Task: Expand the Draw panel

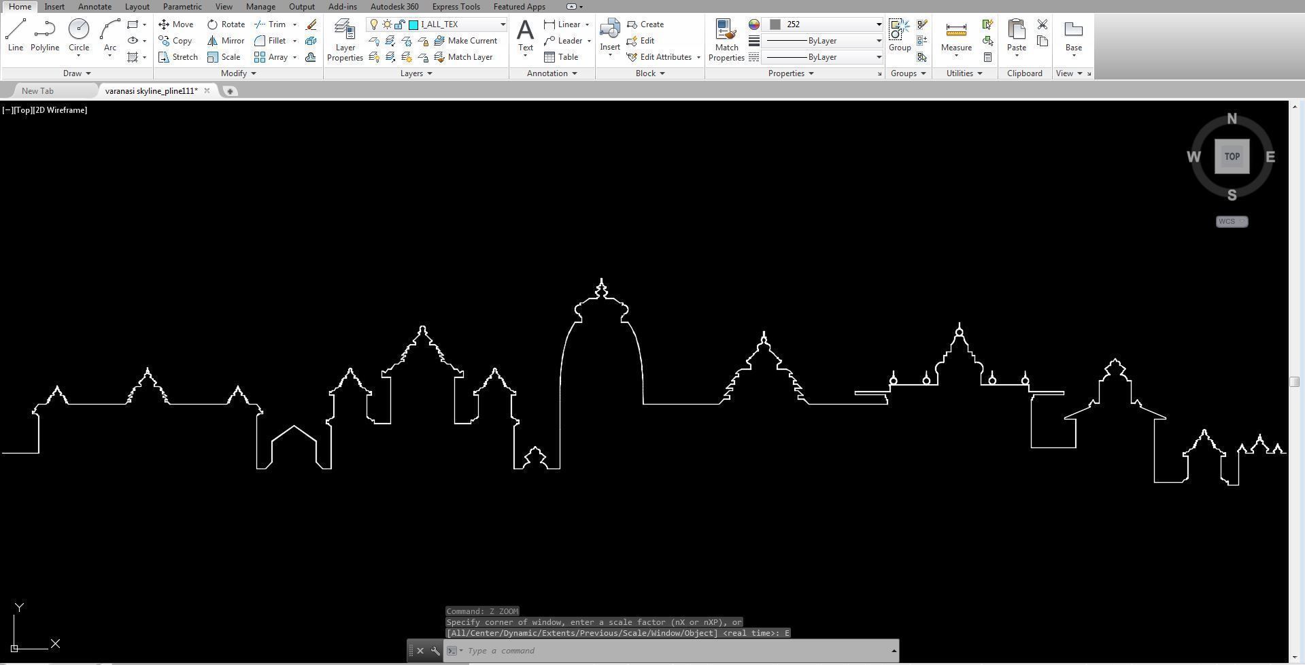Action: click(76, 73)
